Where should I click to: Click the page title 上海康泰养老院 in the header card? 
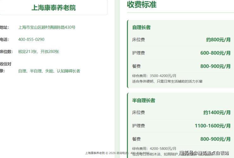[53, 8]
